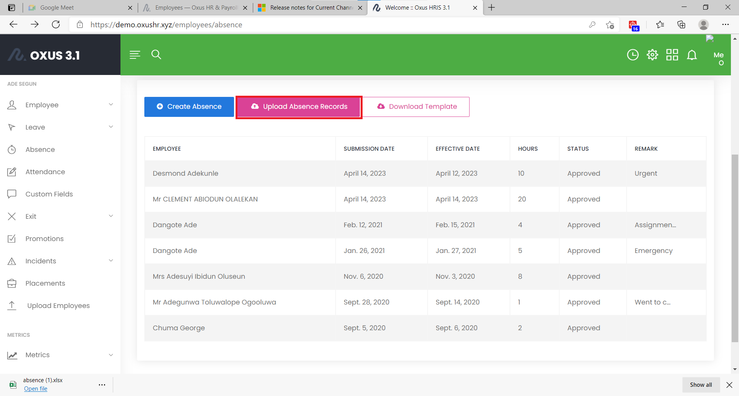Open the clock icon in header

click(x=633, y=55)
